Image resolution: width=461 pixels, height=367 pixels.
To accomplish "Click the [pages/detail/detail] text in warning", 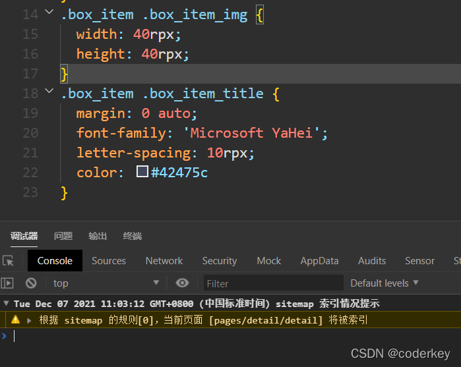I will point(266,320).
